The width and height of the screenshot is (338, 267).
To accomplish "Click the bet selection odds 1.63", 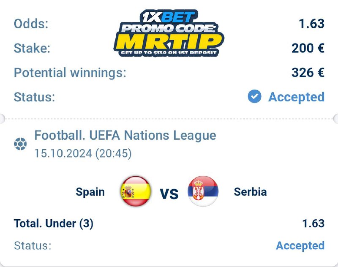I will coord(313,223).
